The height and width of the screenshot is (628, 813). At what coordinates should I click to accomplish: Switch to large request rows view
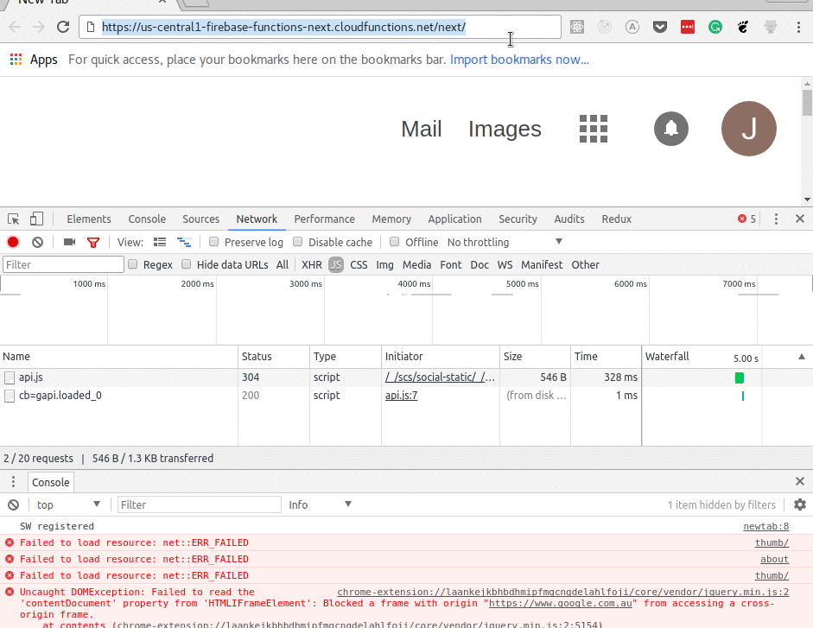pos(160,242)
